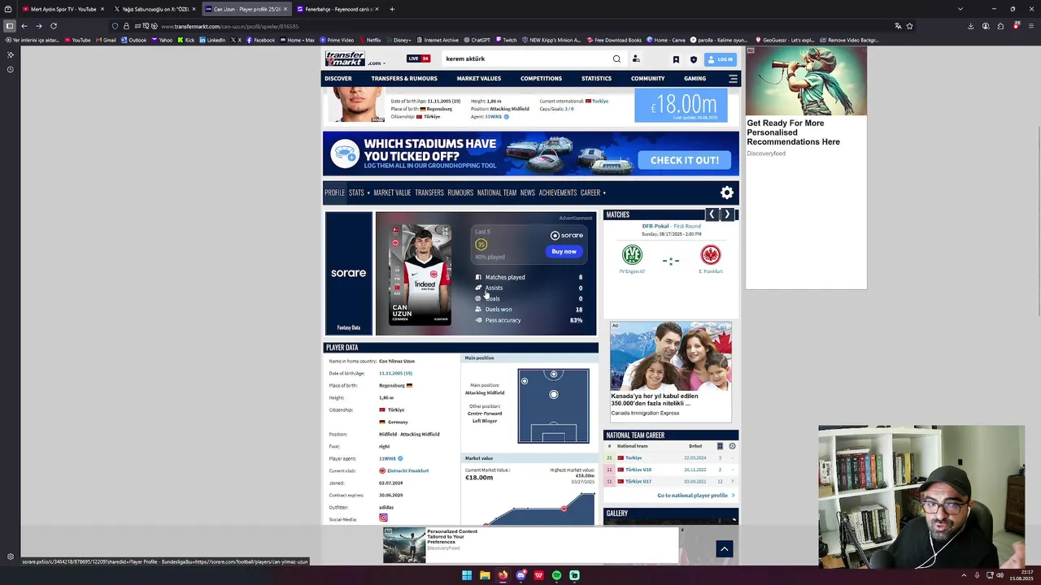Image resolution: width=1041 pixels, height=585 pixels.
Task: Click FV Engers 07 club crest
Action: [632, 255]
